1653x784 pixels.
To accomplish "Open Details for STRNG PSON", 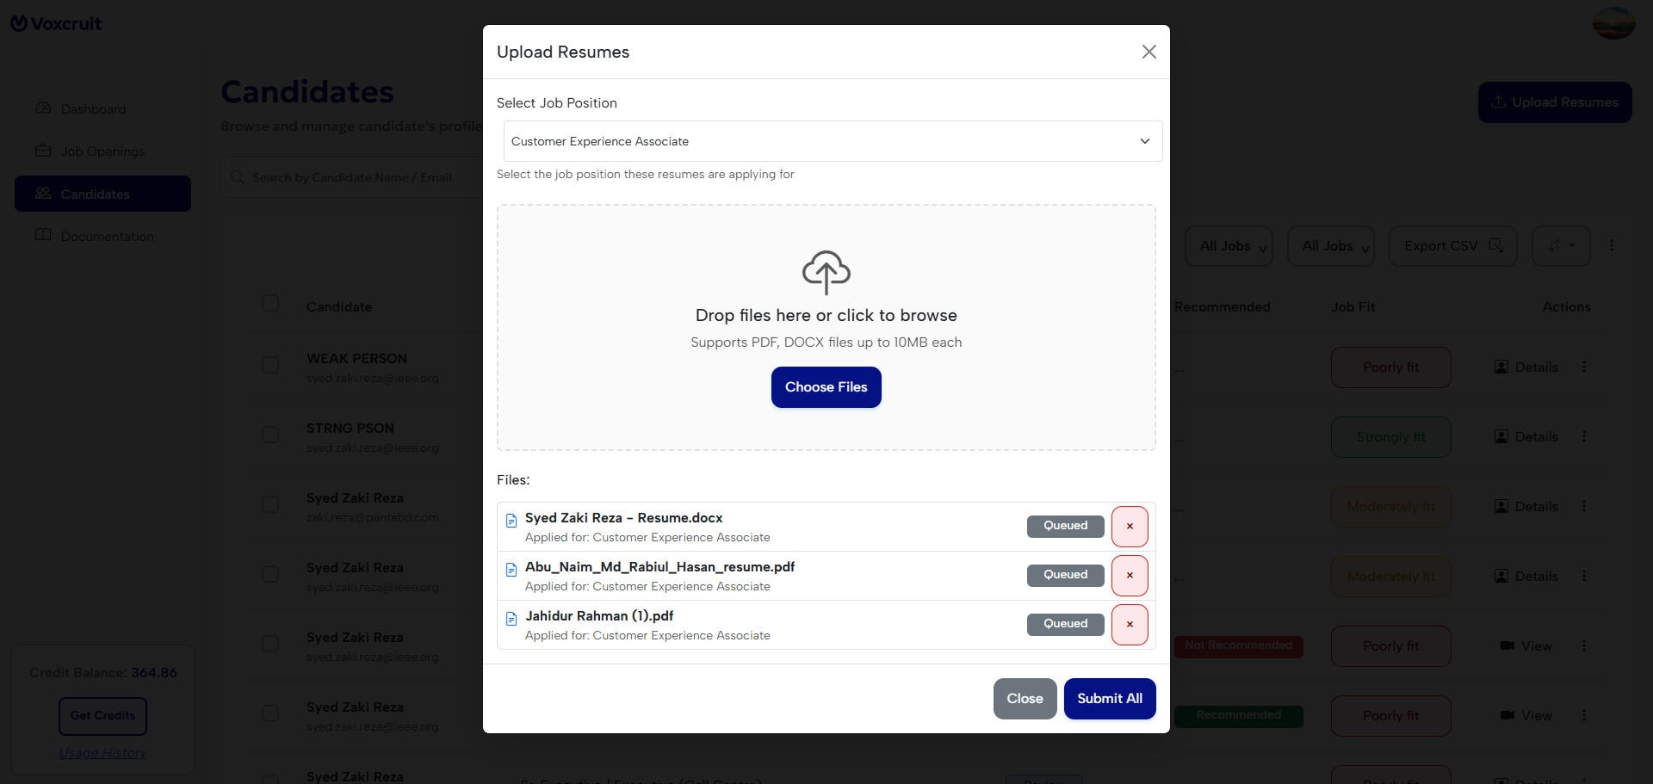I will pyautogui.click(x=1526, y=437).
